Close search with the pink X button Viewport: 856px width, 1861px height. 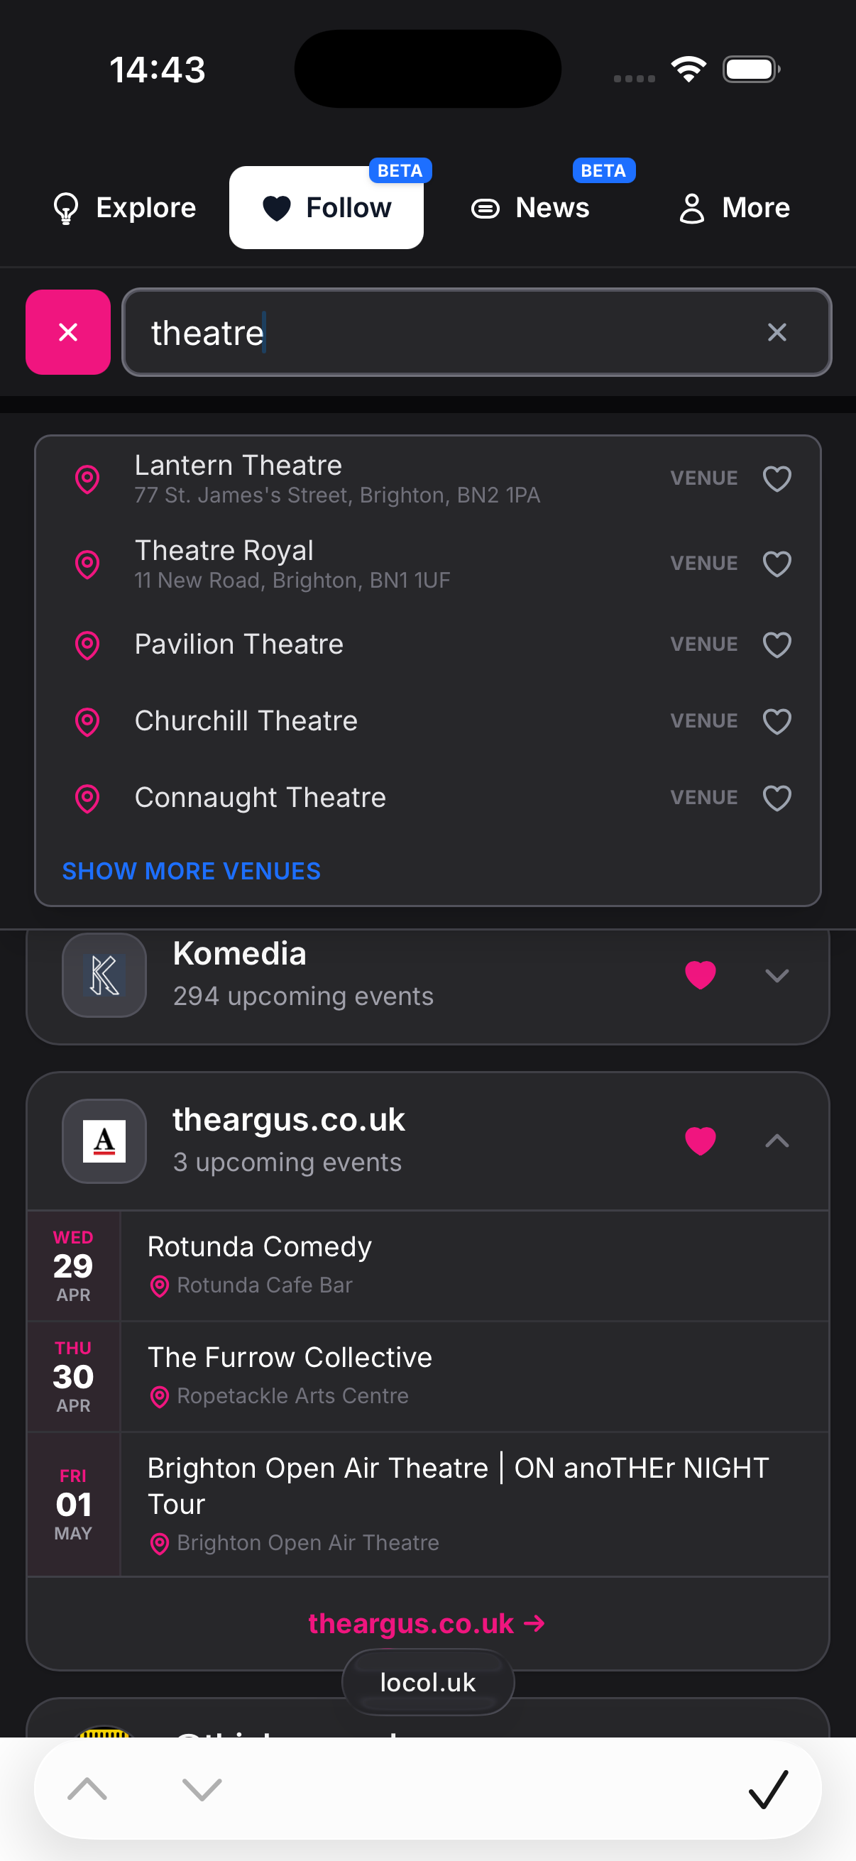[x=68, y=332]
